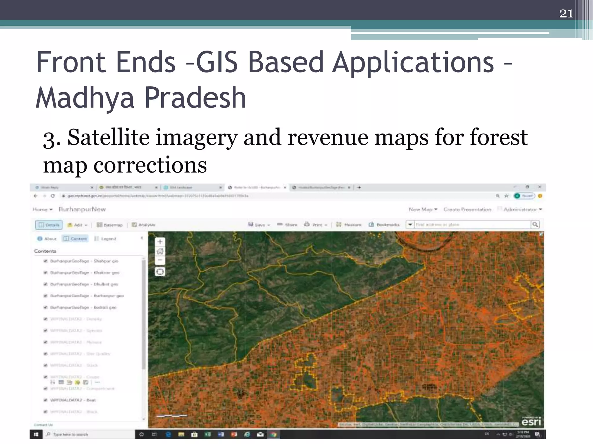Toggle WPFINALDATA2 Beat layer checkbox

(45, 400)
